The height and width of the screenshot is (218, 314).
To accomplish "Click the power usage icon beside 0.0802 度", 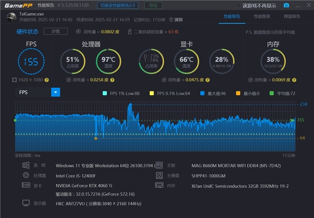I will pyautogui.click(x=78, y=31).
